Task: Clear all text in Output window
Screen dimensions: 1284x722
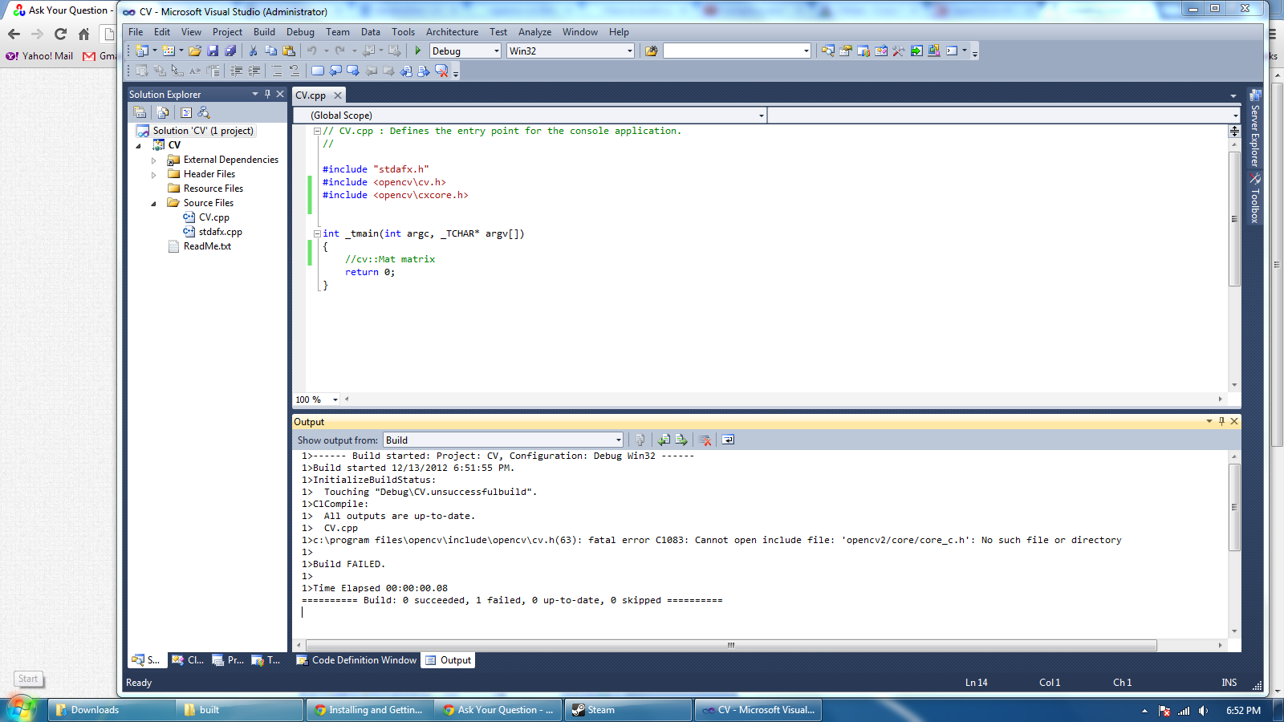Action: click(705, 440)
